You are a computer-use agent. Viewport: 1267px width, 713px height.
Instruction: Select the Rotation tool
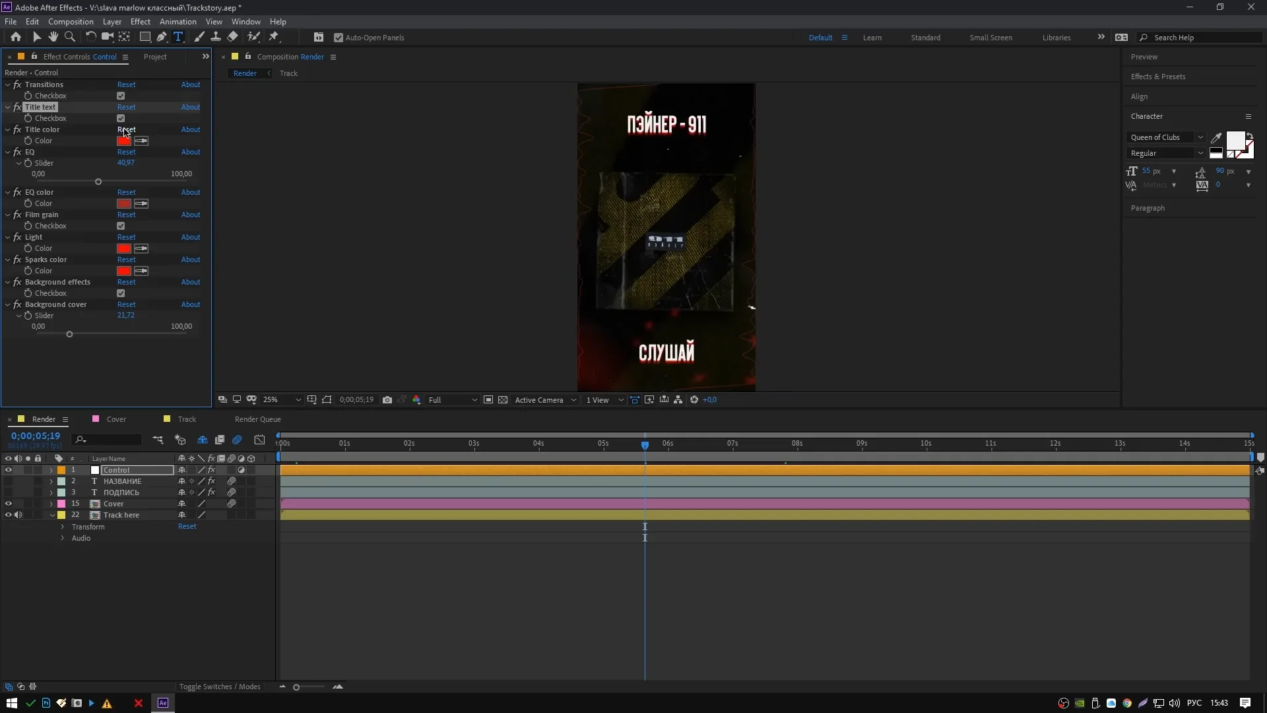pyautogui.click(x=91, y=37)
